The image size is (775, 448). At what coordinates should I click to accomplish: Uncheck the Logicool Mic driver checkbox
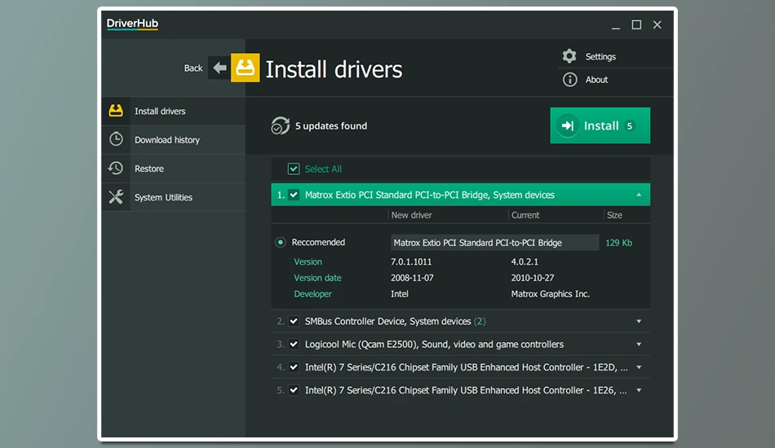tap(294, 344)
